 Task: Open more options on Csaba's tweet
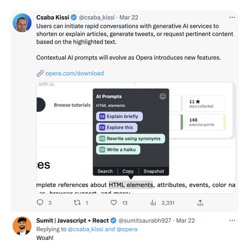coord(232,17)
